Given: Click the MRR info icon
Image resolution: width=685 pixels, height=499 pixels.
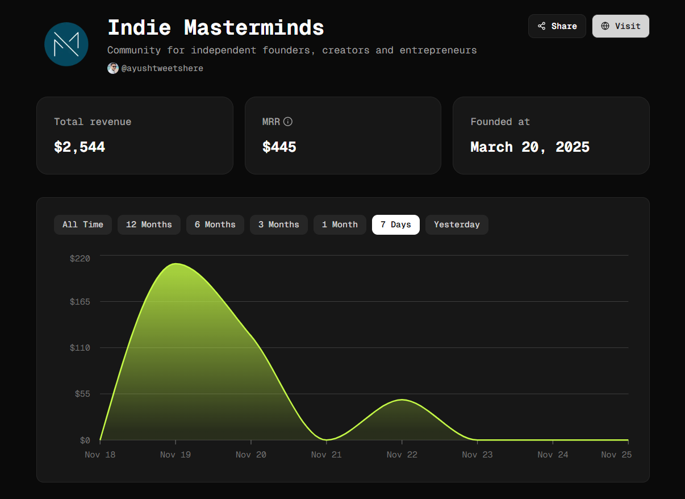Looking at the screenshot, I should click(288, 122).
